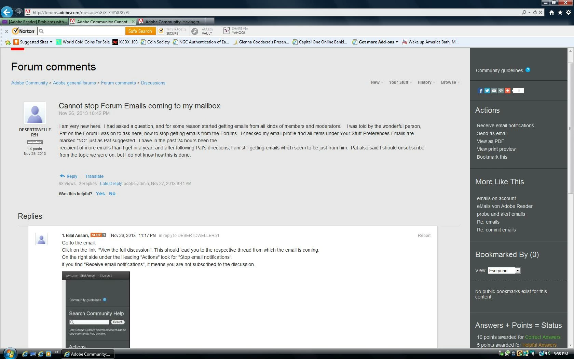Report Bilal Ansari's reply
Screen dimensions: 574x359
pyautogui.click(x=424, y=236)
